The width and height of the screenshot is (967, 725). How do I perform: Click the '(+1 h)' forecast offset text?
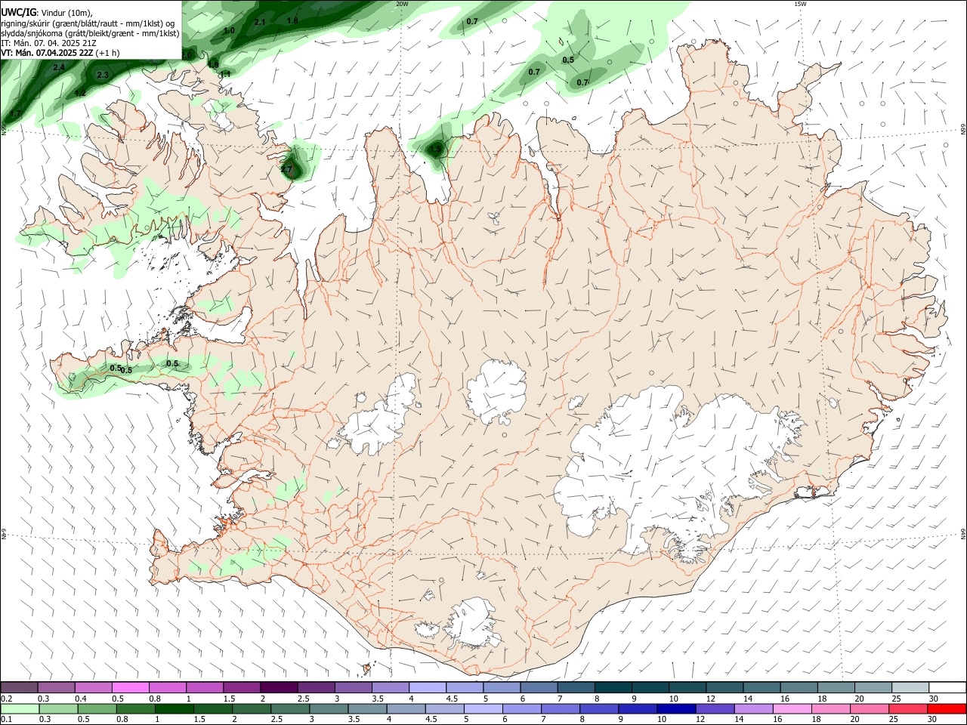107,53
